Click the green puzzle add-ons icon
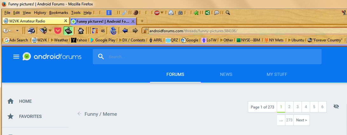This screenshot has width=347, height=135. pyautogui.click(x=196, y=13)
